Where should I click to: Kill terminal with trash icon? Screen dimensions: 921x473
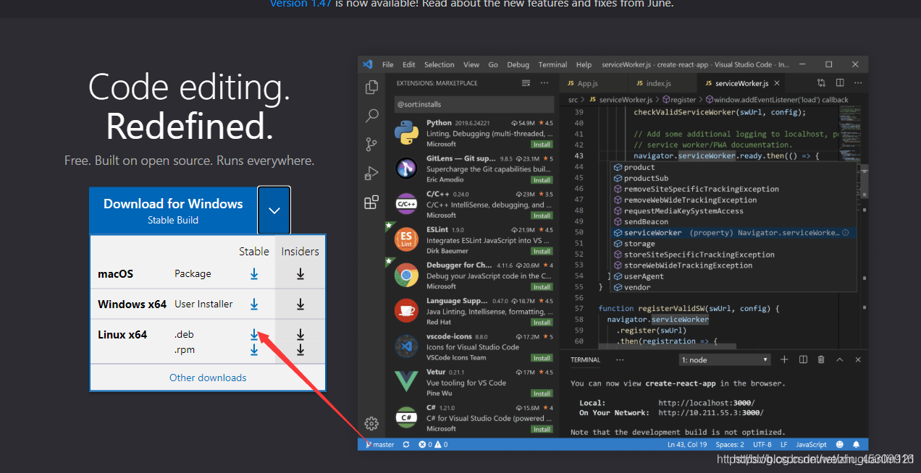821,359
